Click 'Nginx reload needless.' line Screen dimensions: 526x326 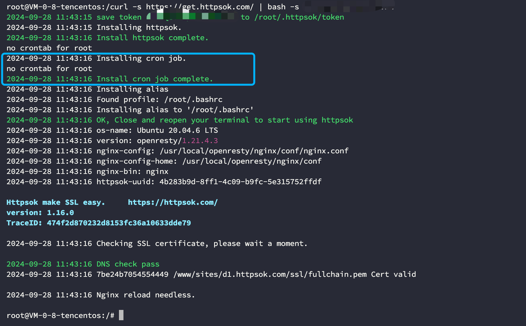(x=101, y=295)
